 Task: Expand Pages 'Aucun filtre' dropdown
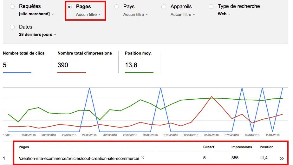point(88,14)
